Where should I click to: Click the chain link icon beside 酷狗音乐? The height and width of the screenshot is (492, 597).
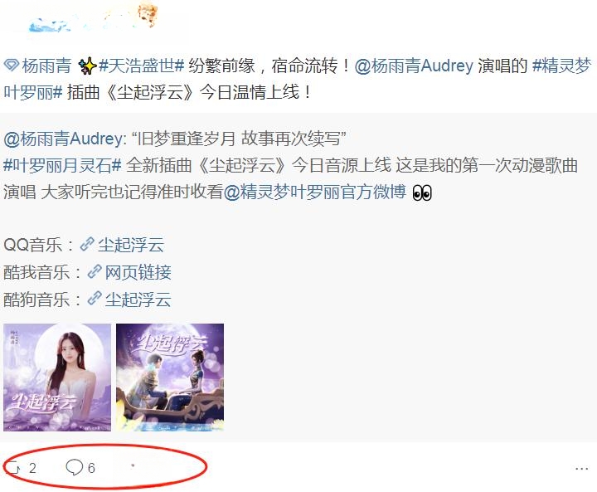coord(95,299)
